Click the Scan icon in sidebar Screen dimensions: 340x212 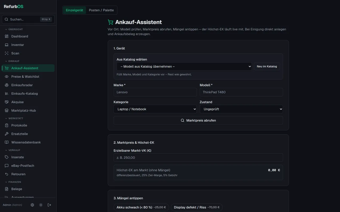tap(7, 53)
